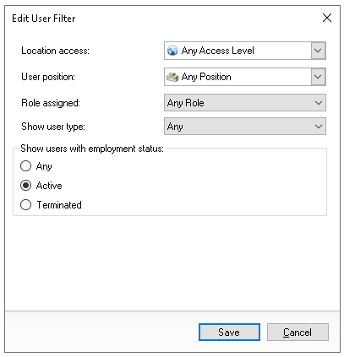The height and width of the screenshot is (357, 344).
Task: Expand the Show user type dropdown
Action: (245, 127)
